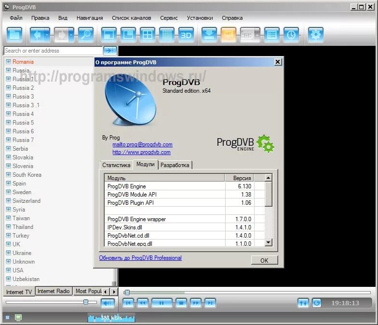Skip to next with skip-forward button
Viewport: 378px width, 325px height.
coord(210,303)
